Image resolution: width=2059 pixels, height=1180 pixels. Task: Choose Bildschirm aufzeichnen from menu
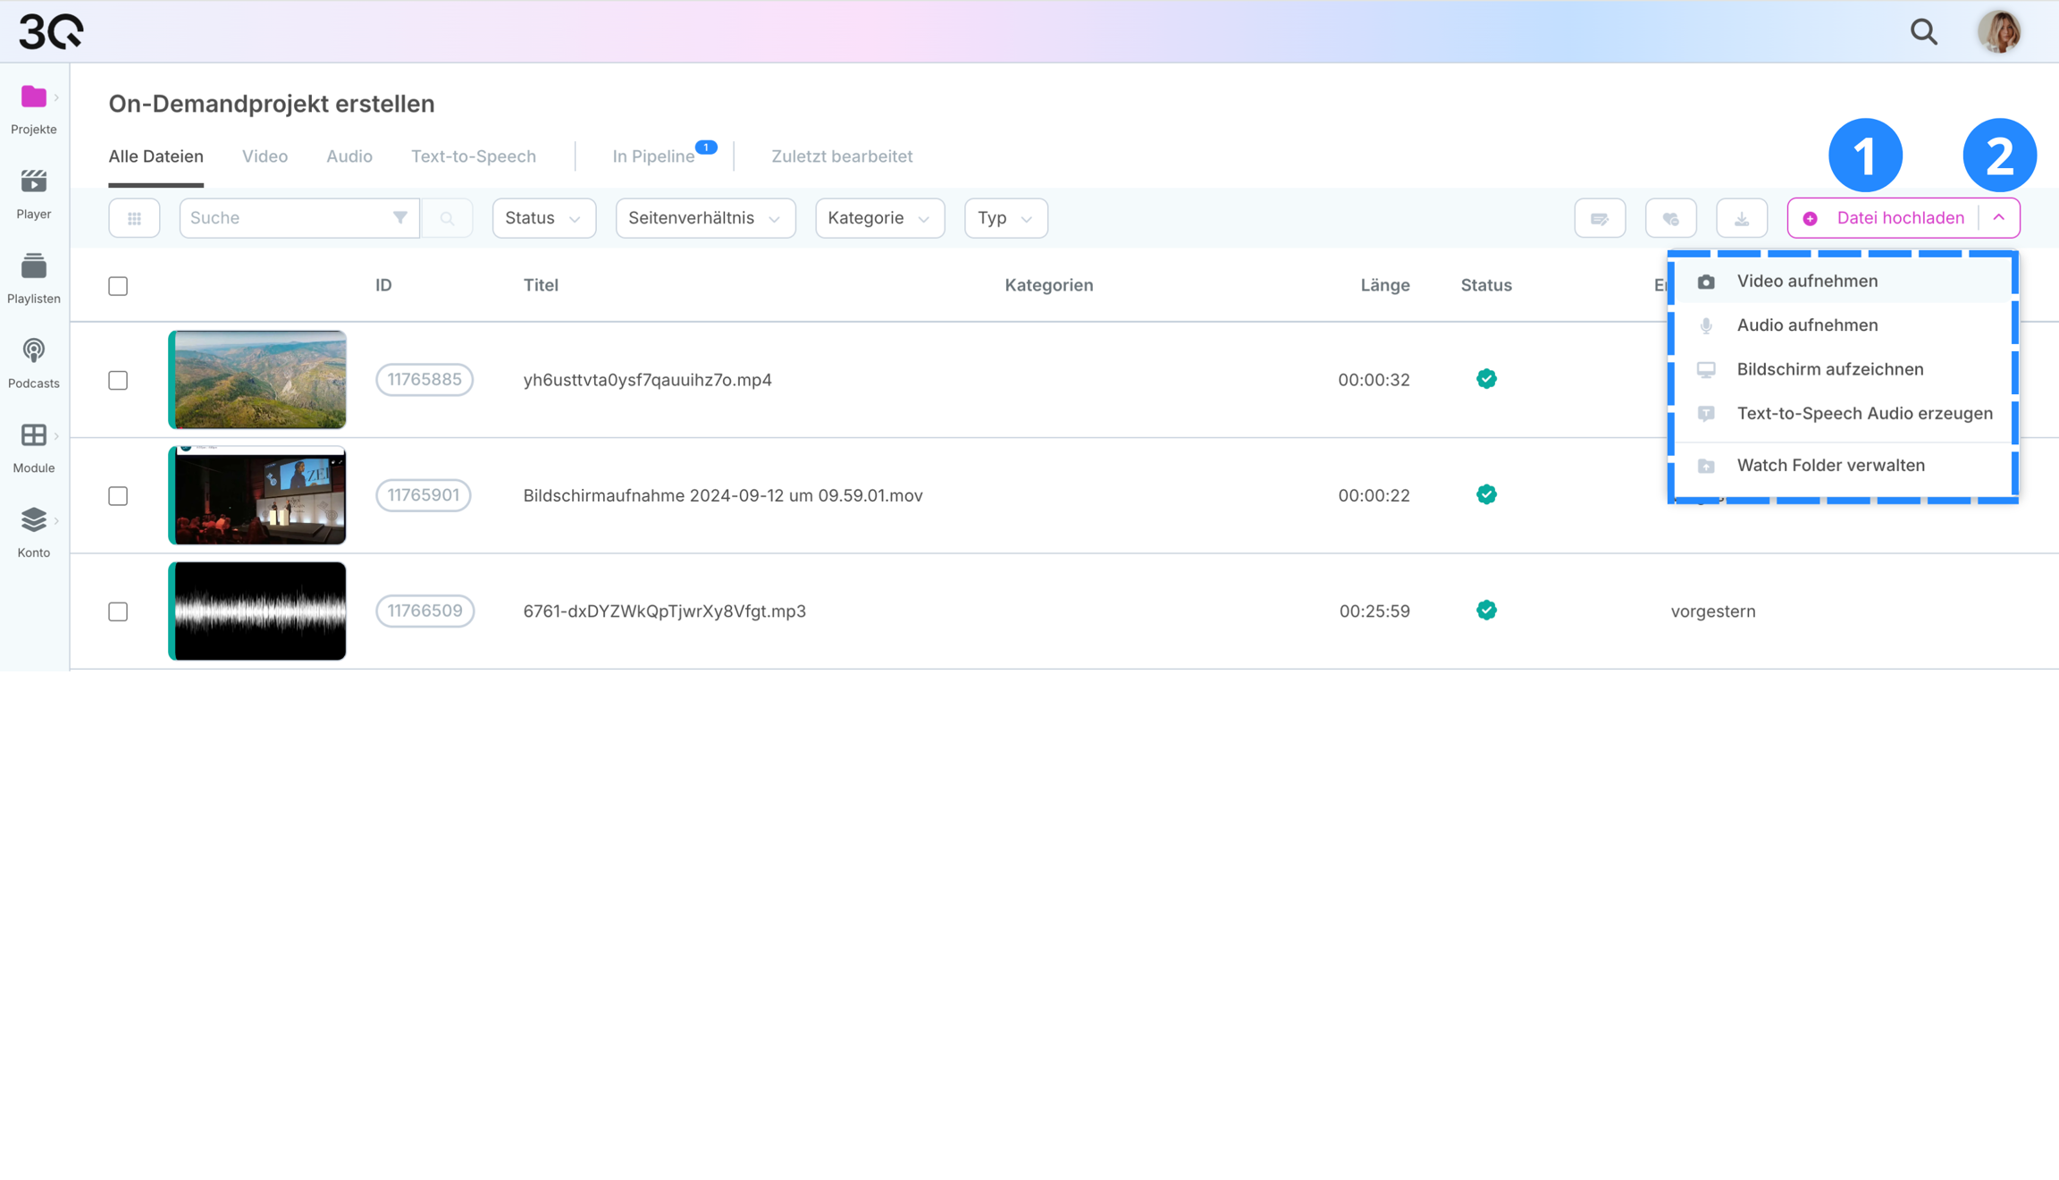click(x=1829, y=369)
